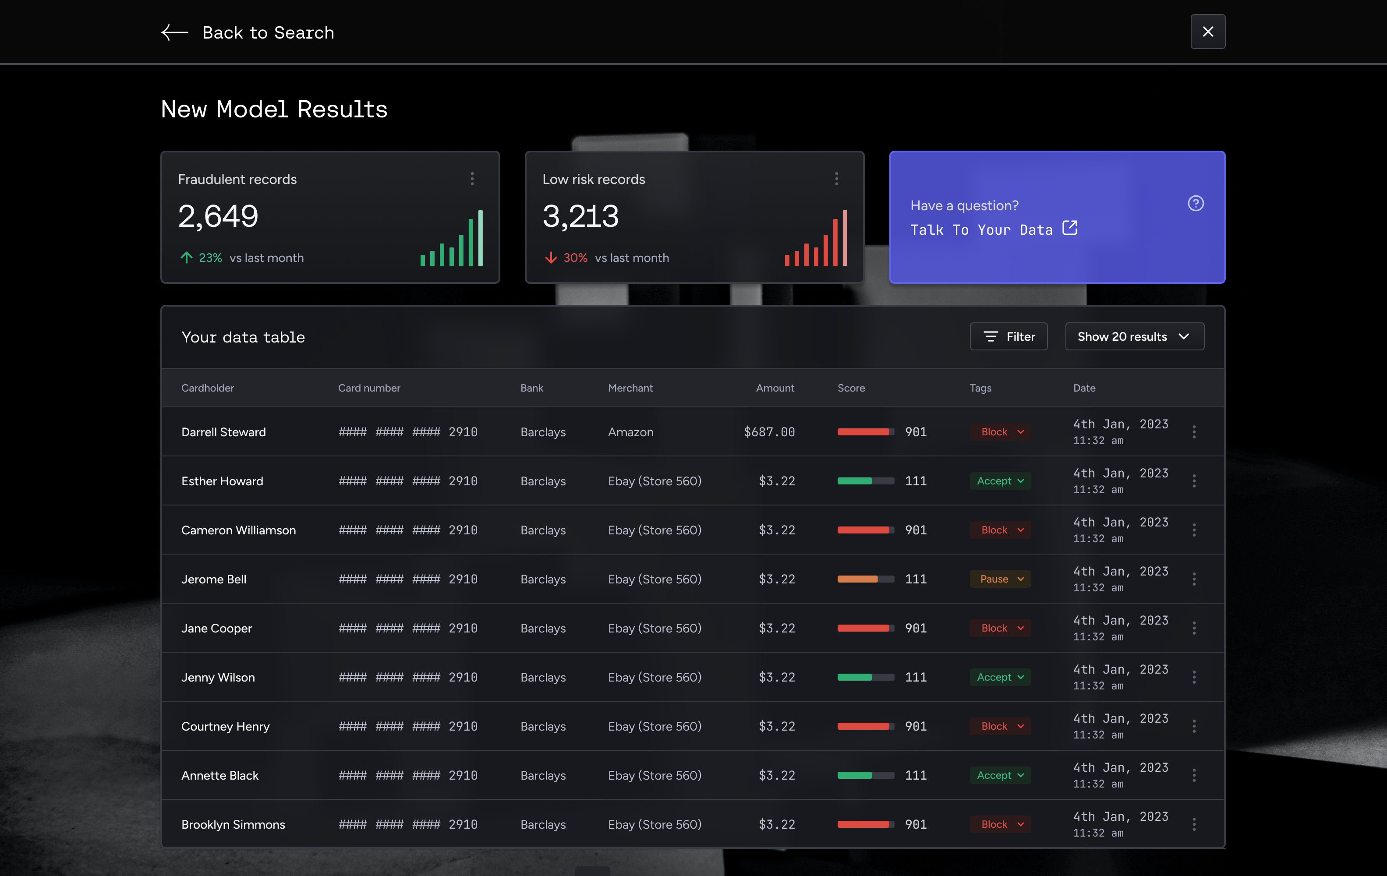Screen dimensions: 1387x876
Task: Click the 30% vs last month indicator
Action: coord(606,258)
